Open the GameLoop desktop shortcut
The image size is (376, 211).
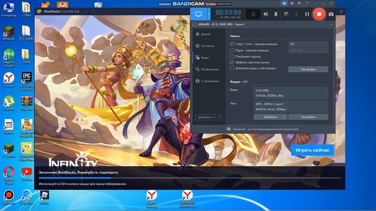point(26,197)
